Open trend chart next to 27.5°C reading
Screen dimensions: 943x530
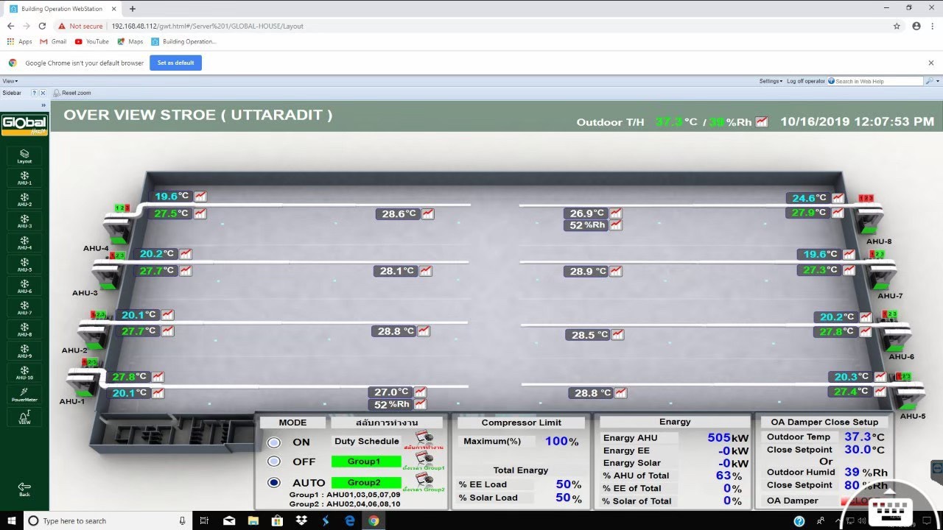tap(200, 213)
